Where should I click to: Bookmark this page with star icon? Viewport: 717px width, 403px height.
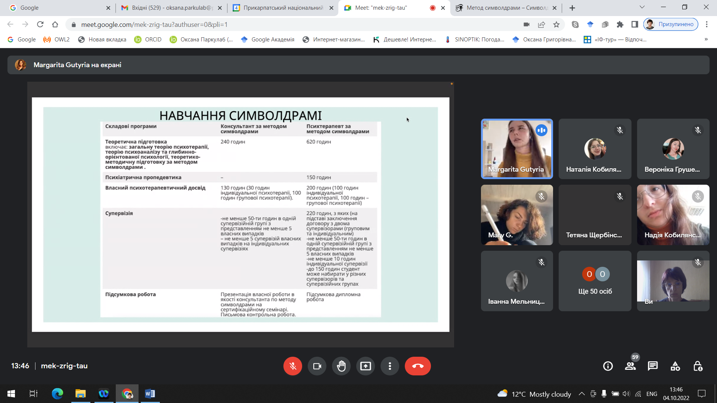coord(556,25)
